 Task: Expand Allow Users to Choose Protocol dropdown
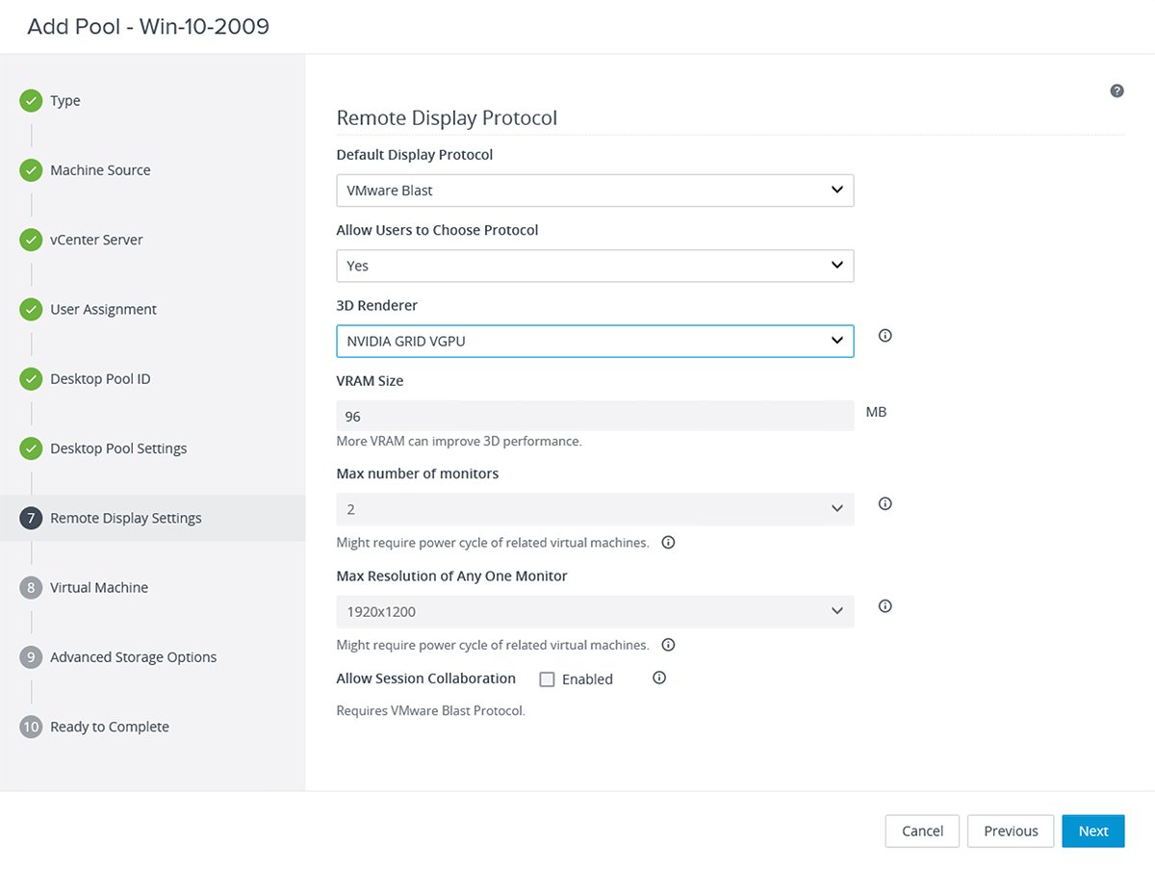(594, 266)
